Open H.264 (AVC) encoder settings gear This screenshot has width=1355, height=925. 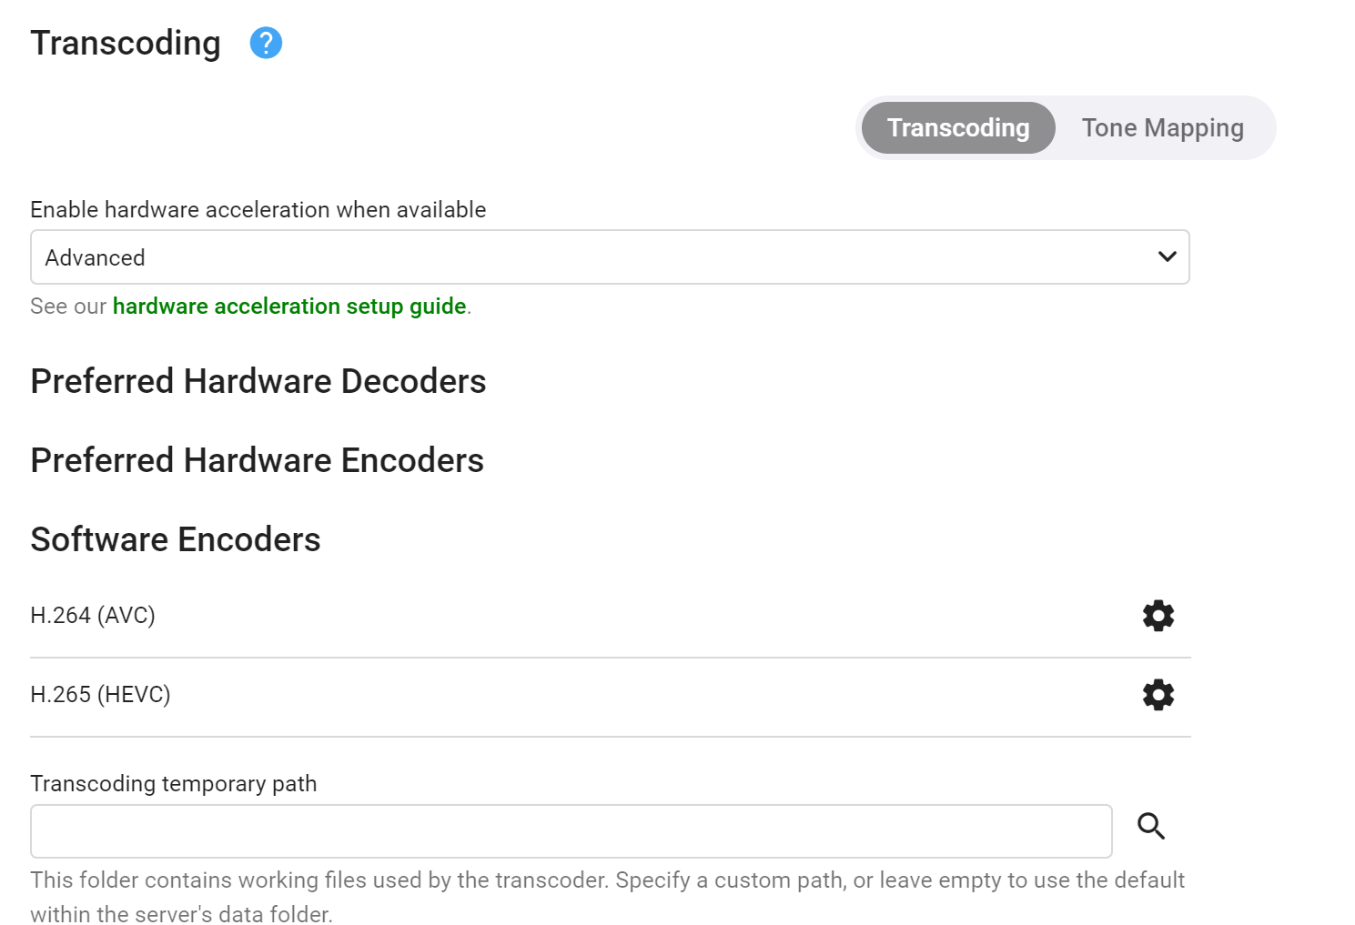[x=1158, y=616]
